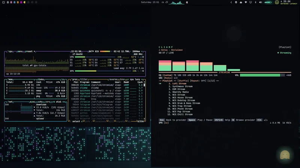
Task: Click the volume speaker icon in top bar
Action: (260, 2)
